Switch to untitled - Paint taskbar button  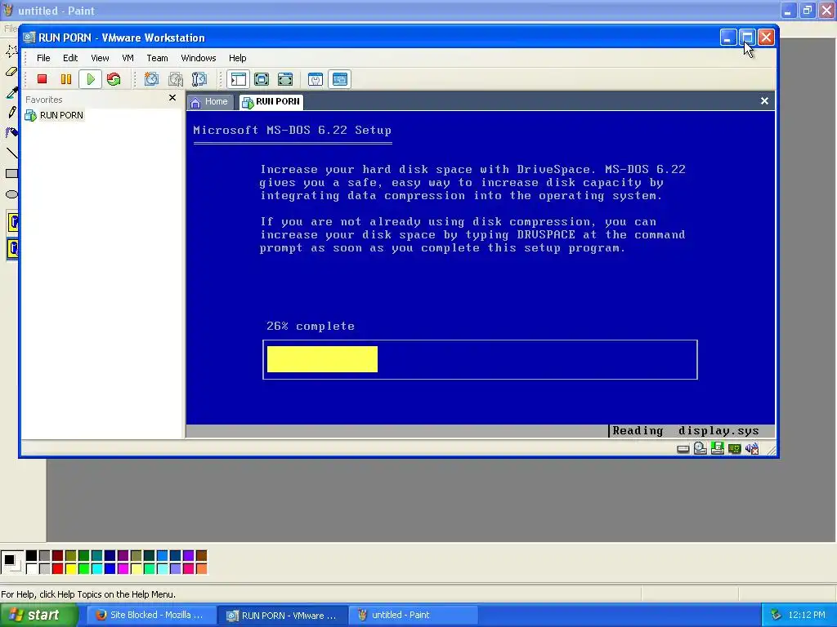[414, 616]
